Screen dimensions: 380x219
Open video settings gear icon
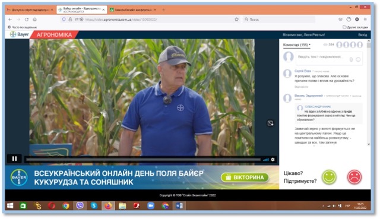273,160
